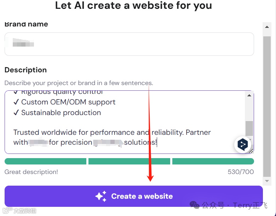Click the page scrollbar up arrow
The width and height of the screenshot is (276, 216).
pos(267,27)
